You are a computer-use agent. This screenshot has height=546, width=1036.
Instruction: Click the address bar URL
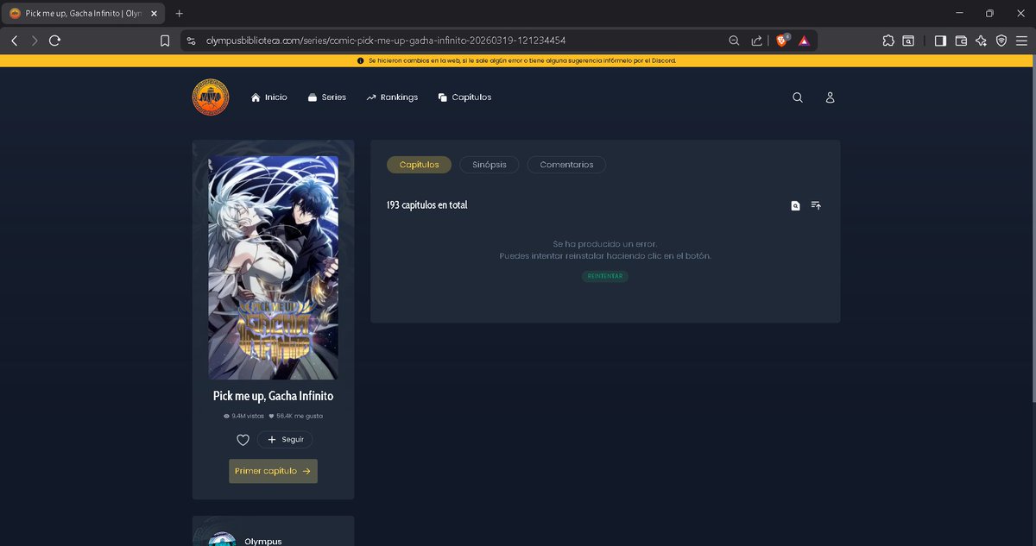385,41
